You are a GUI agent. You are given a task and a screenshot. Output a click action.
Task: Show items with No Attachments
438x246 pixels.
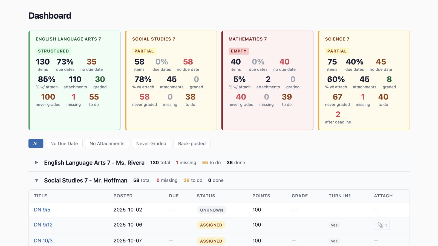pos(107,143)
